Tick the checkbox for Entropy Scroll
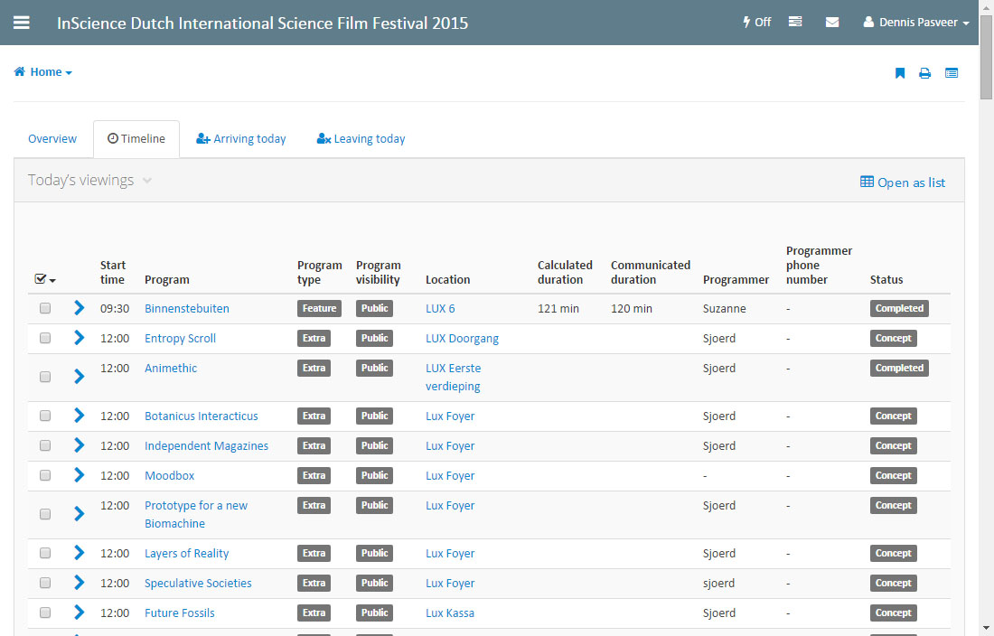 [45, 338]
